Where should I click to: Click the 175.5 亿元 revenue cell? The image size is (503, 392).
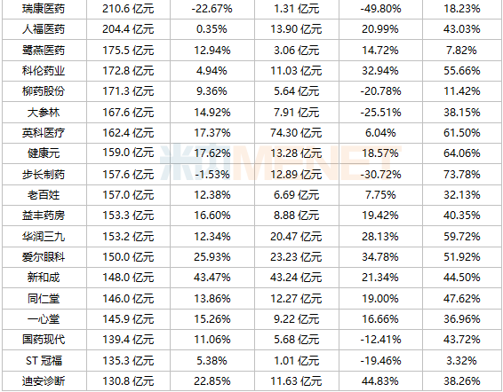(128, 51)
